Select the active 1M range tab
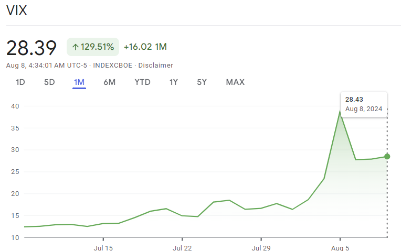 point(79,82)
